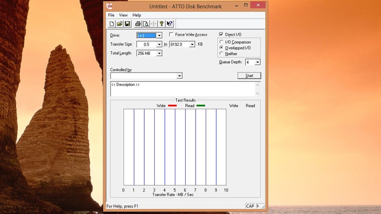Click the 'Transfer Rate - MB / Sec' label

[x=173, y=195]
